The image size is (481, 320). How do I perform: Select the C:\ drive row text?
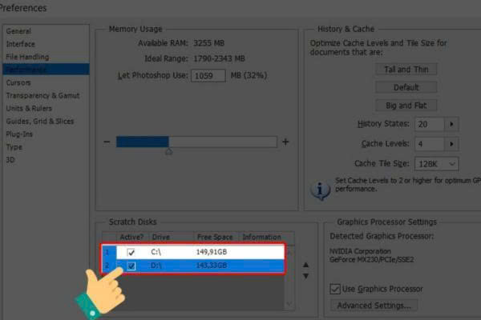click(x=156, y=252)
